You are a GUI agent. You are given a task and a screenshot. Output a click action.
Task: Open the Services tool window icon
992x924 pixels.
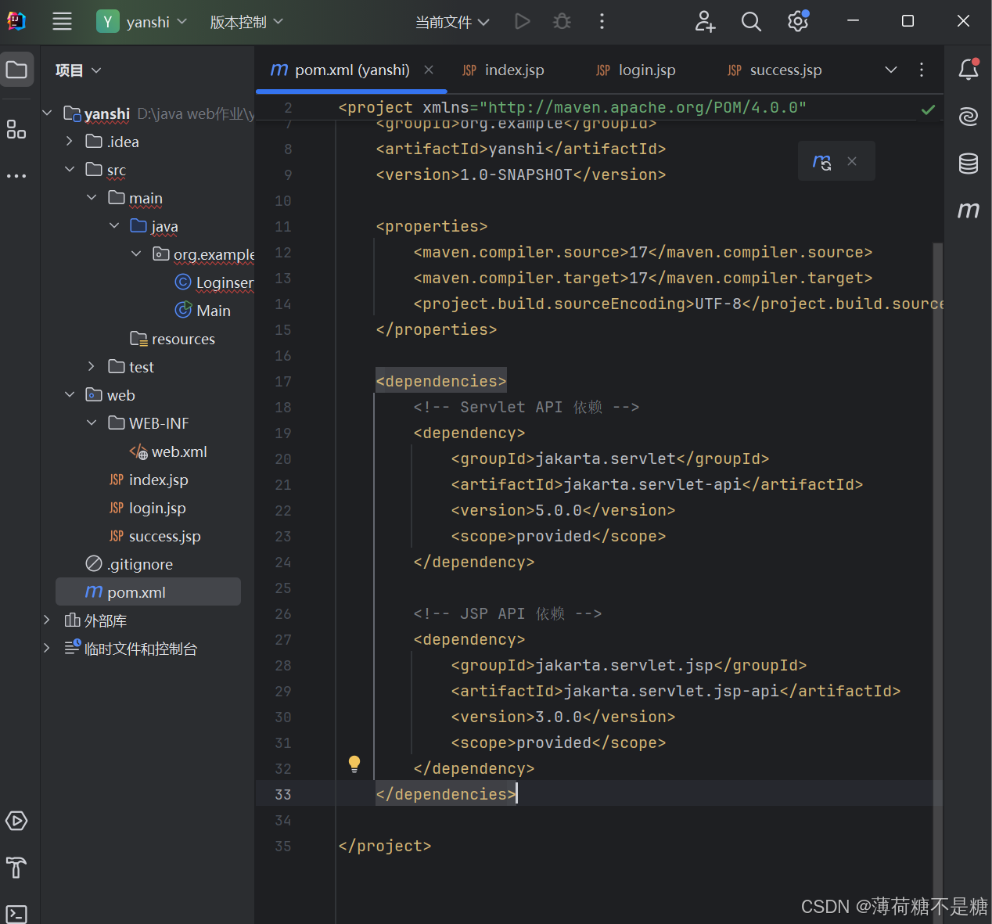click(x=16, y=821)
